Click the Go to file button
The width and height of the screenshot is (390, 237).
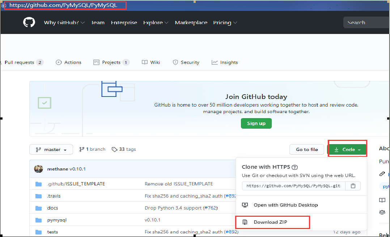(307, 150)
